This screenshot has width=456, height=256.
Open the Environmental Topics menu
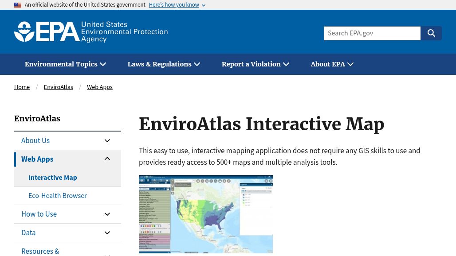[65, 64]
